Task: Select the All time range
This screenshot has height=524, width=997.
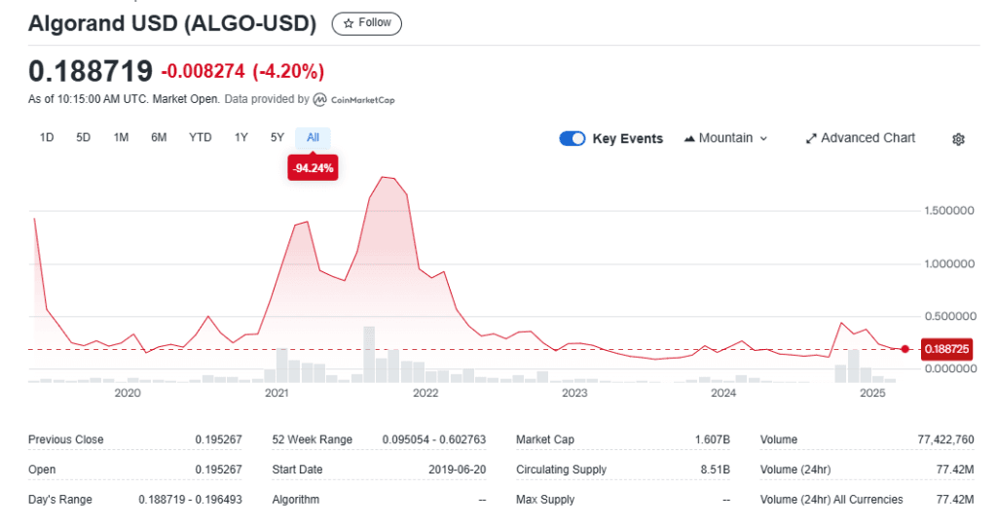Action: coord(313,138)
